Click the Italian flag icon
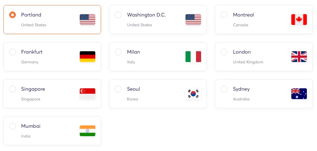 (x=193, y=57)
